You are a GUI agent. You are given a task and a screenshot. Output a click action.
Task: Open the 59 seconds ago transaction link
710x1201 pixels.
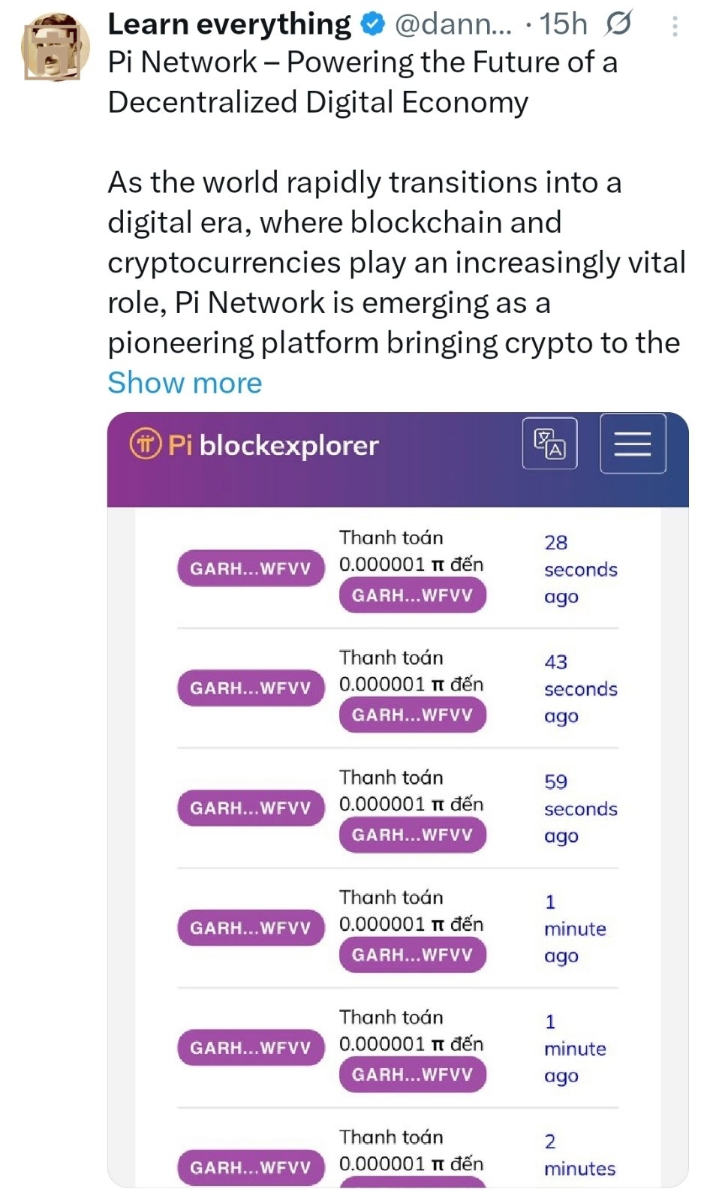pos(580,809)
